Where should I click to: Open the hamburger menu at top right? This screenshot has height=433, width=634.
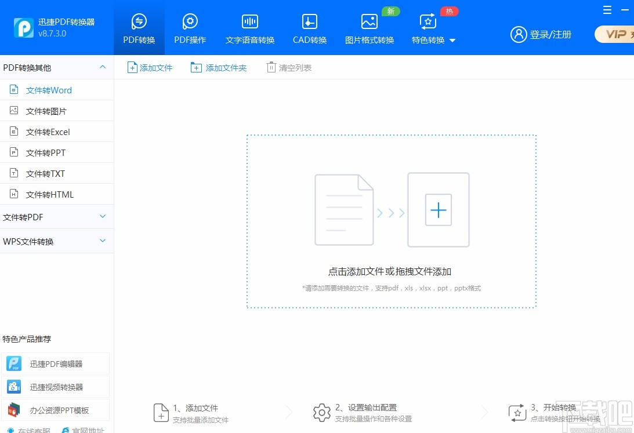pos(607,10)
